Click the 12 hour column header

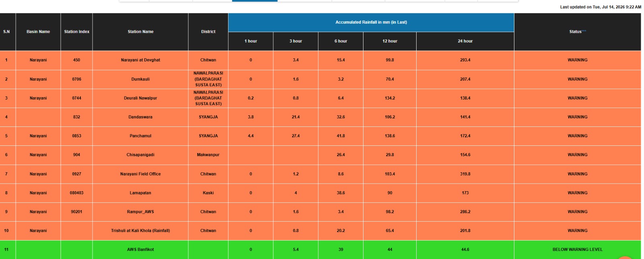[x=390, y=41]
